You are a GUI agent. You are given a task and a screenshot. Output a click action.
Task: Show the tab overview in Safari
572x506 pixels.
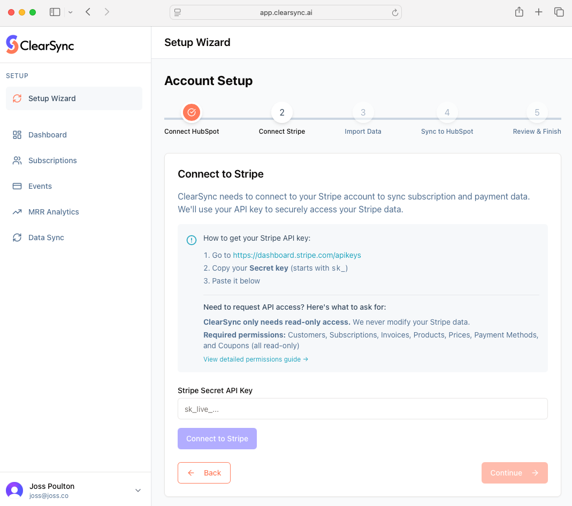pos(559,12)
